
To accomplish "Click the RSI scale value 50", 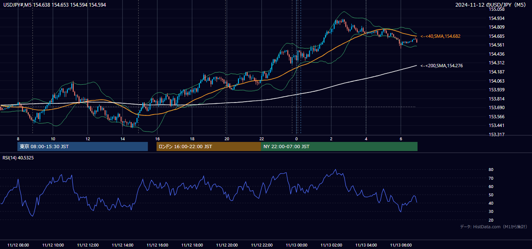I will click(x=491, y=195).
